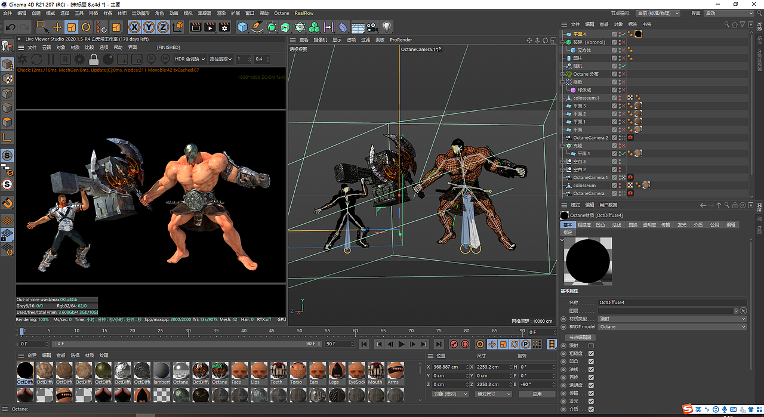764x417 pixels.
Task: Open 材质类型 material type dropdown
Action: pyautogui.click(x=672, y=319)
